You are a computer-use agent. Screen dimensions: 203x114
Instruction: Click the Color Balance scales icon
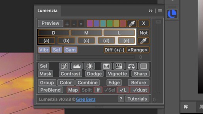pyautogui.click(x=131, y=66)
